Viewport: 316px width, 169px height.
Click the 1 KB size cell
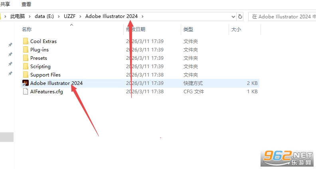tap(252, 92)
